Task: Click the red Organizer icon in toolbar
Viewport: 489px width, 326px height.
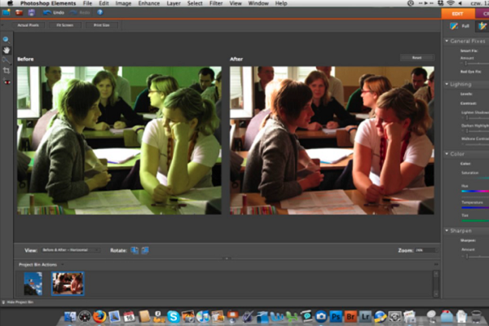Action: [x=19, y=12]
